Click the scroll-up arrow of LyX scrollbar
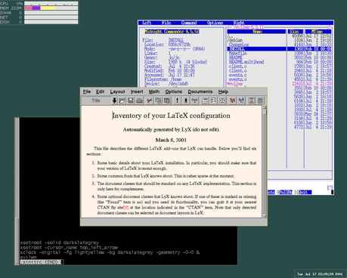 coord(265,107)
